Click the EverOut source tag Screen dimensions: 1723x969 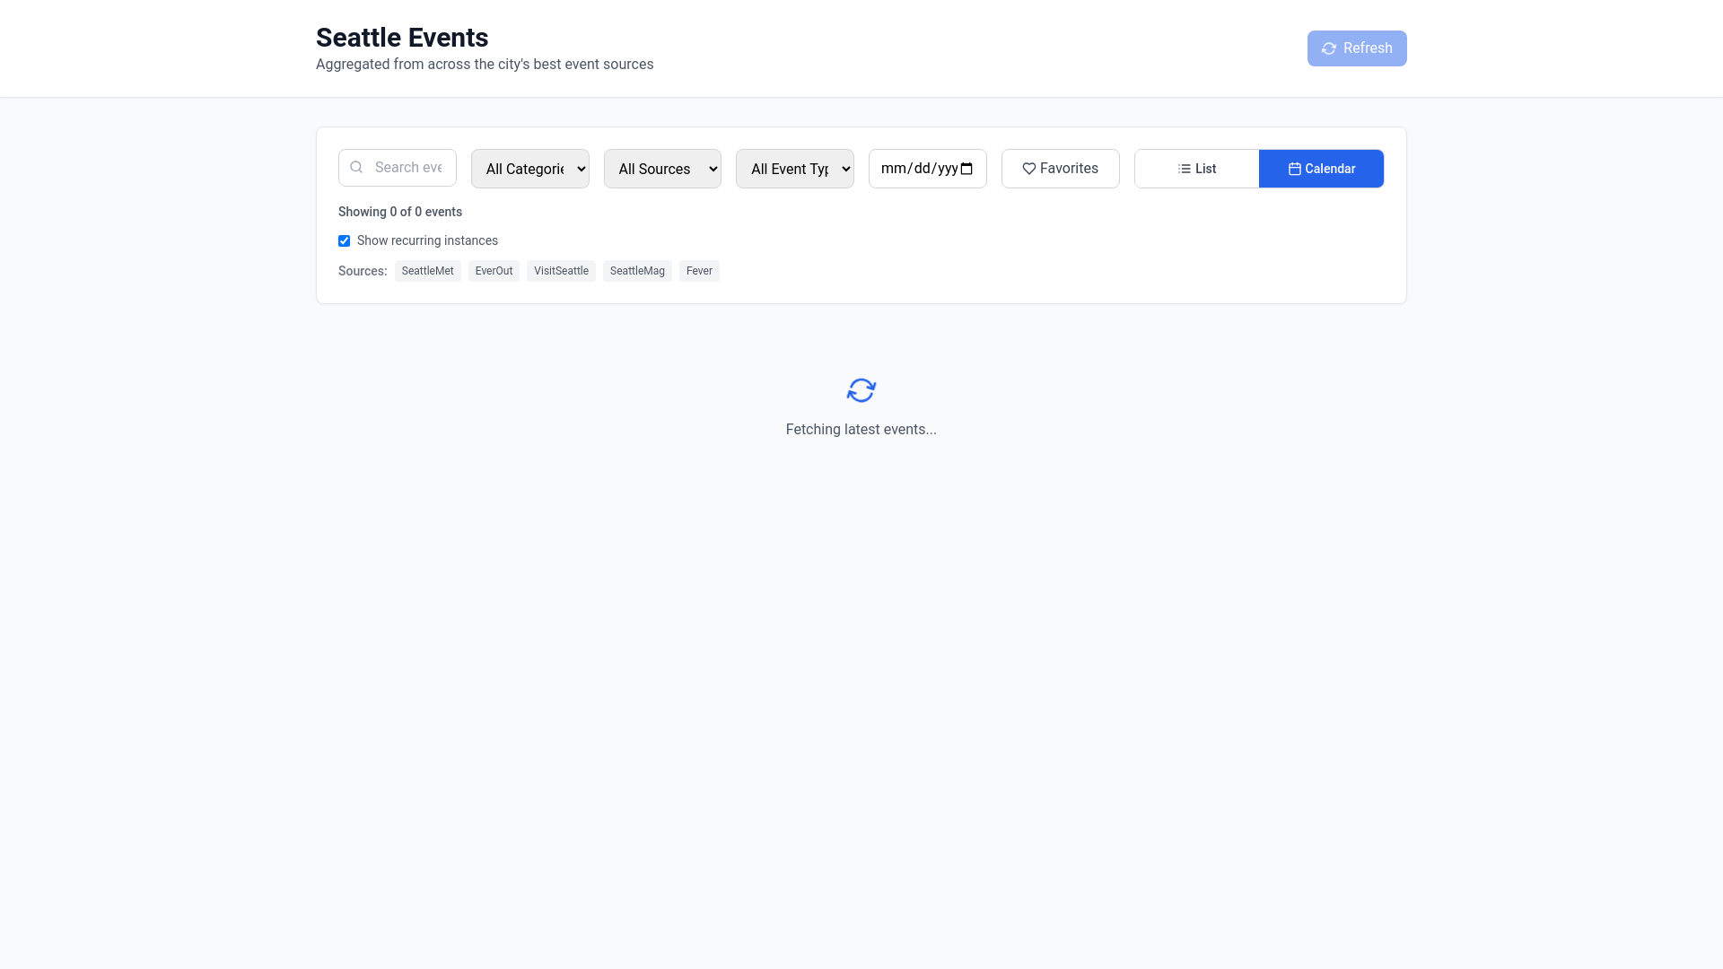[x=494, y=271]
